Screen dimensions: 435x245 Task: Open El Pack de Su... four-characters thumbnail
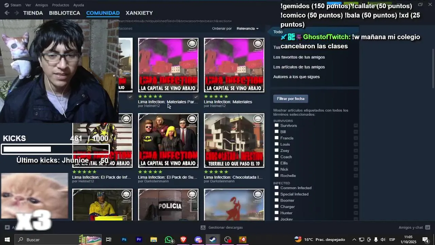coord(168,141)
